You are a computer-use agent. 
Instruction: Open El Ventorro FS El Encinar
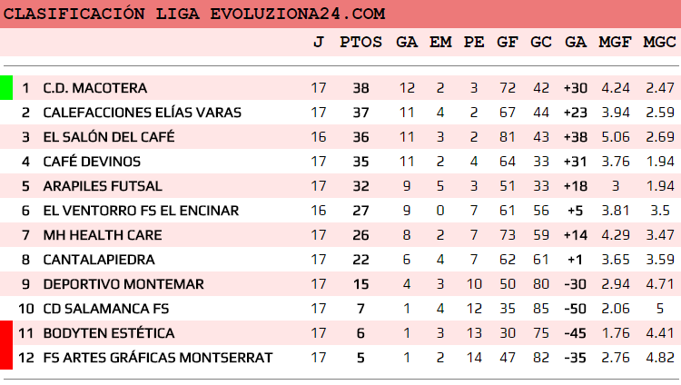pos(141,211)
